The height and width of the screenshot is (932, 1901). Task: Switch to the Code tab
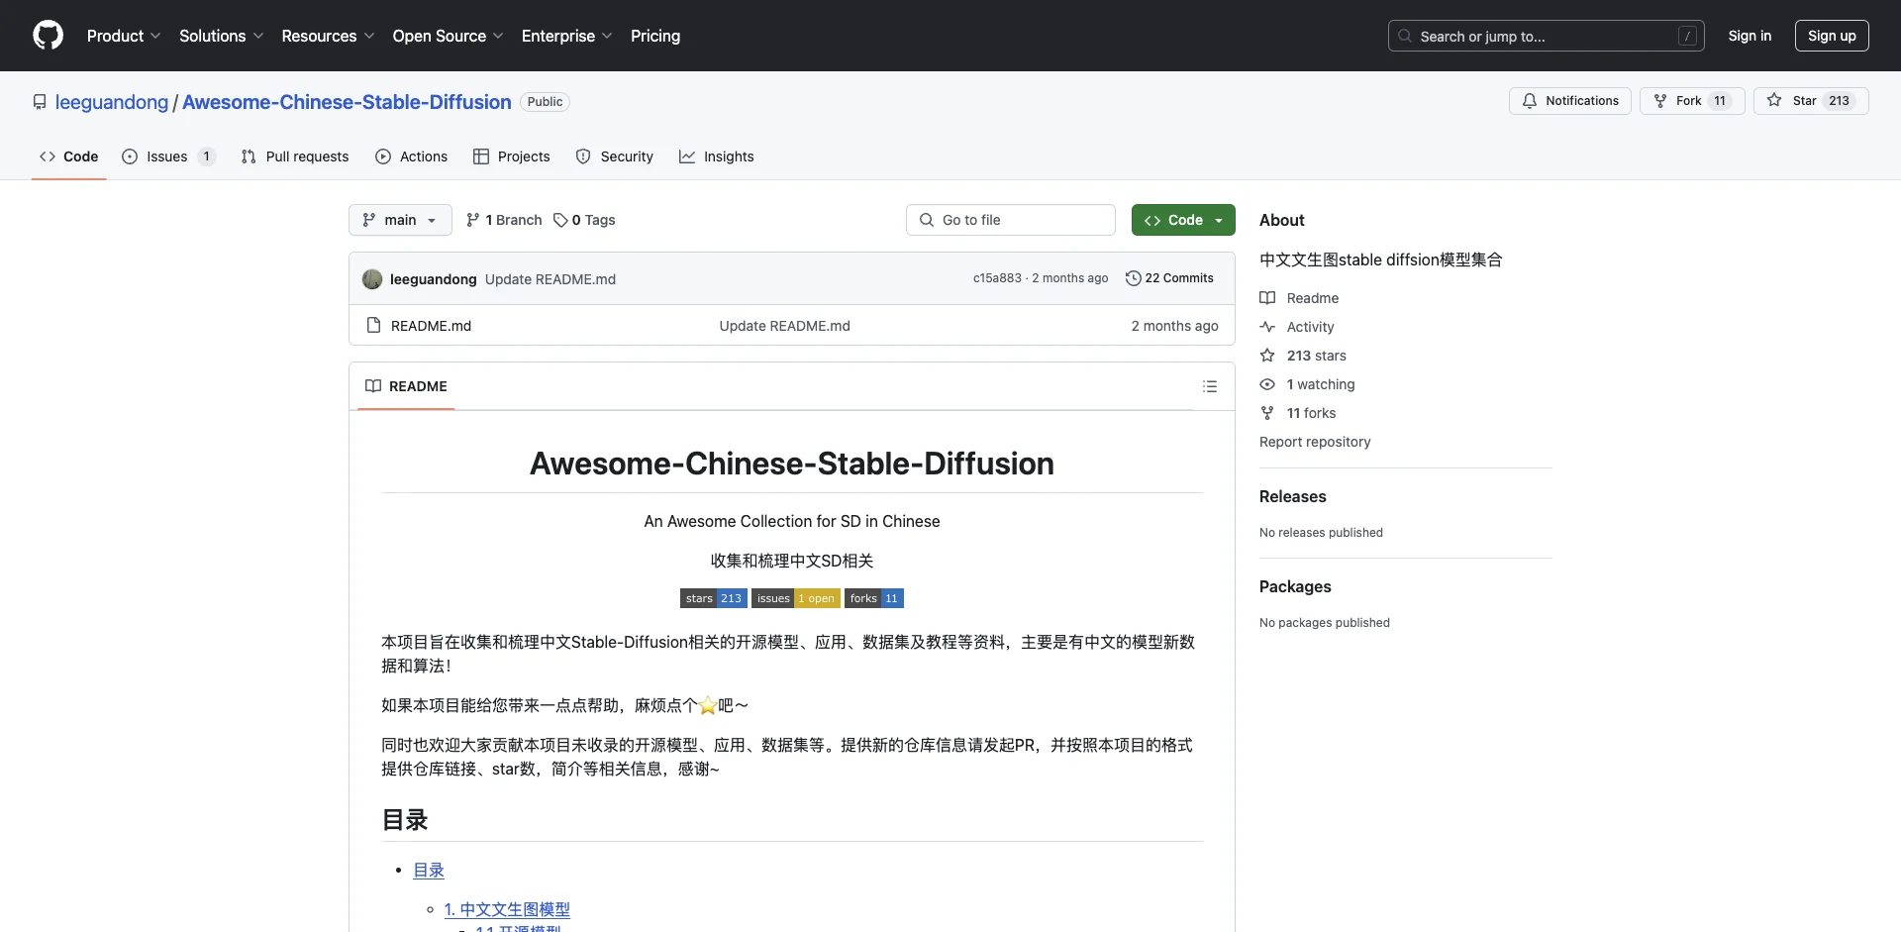click(x=69, y=156)
